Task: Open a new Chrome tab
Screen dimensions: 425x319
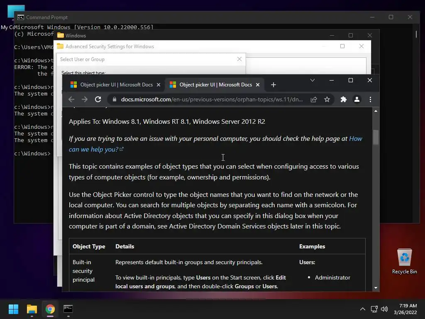Action: coord(273,85)
